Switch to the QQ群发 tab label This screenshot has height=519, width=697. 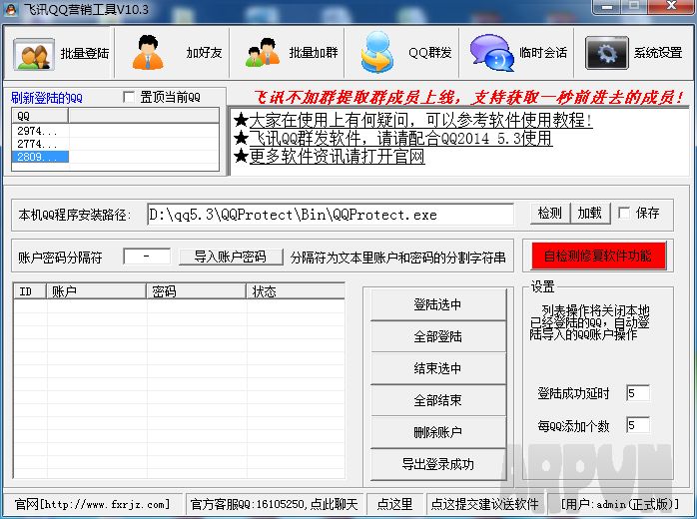coord(429,53)
